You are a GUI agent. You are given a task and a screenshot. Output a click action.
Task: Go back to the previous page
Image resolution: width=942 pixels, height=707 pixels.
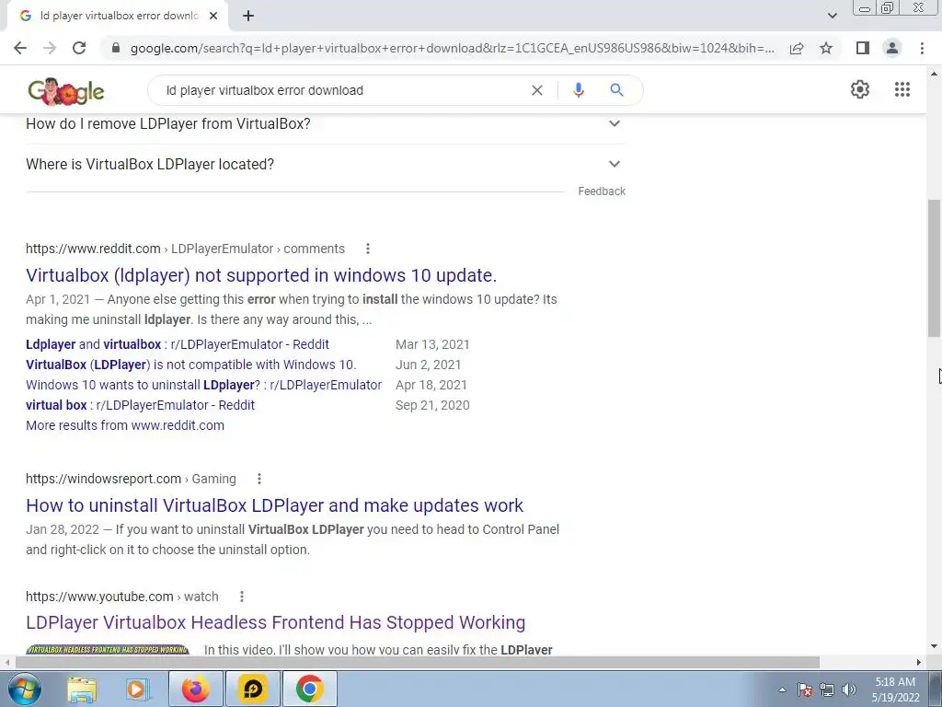coord(20,48)
